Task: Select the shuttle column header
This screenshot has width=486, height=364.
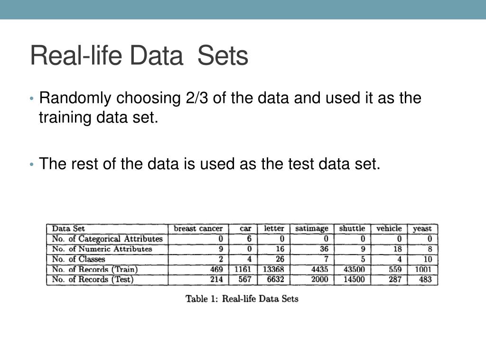Action: [352, 228]
